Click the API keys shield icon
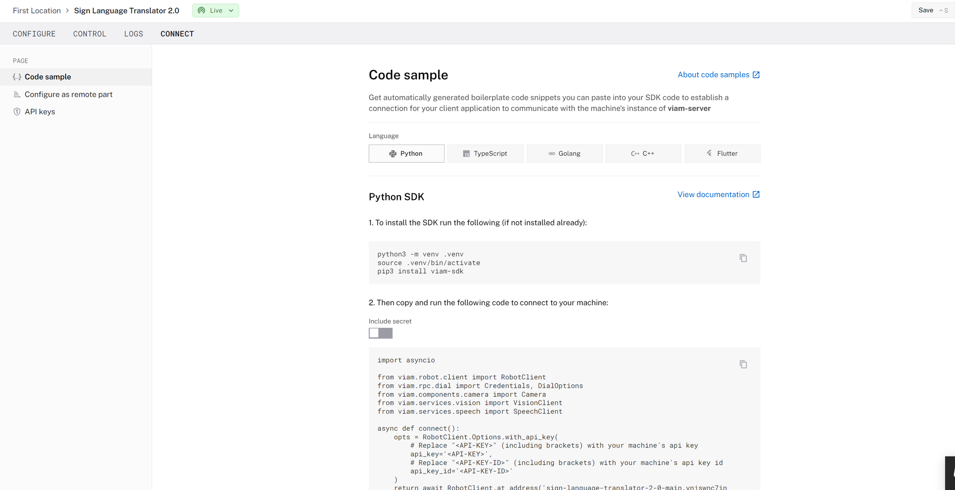The width and height of the screenshot is (955, 490). [17, 112]
